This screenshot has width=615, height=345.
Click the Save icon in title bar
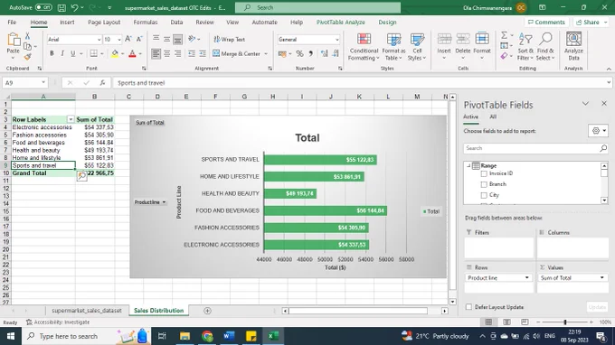coord(61,7)
